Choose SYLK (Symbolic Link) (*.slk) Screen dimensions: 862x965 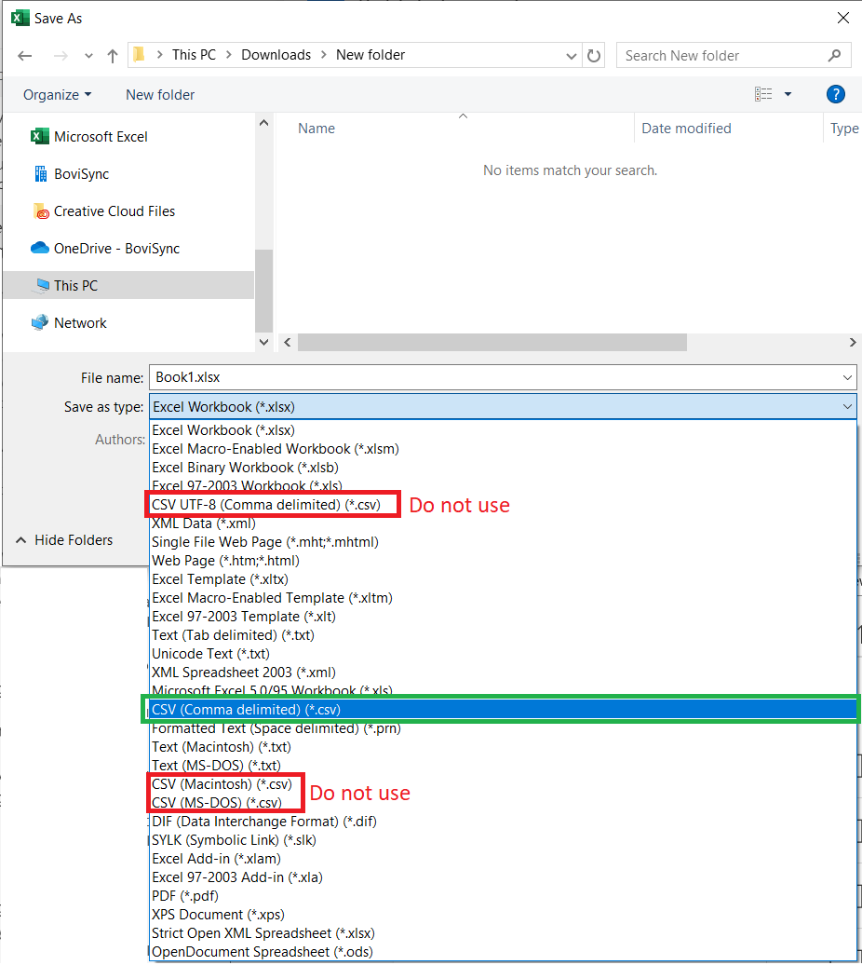[x=504, y=840]
